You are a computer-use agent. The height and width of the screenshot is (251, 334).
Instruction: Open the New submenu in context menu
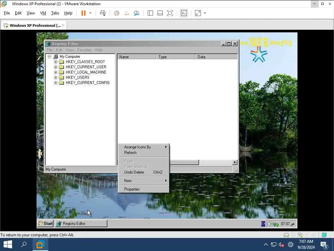(x=144, y=181)
